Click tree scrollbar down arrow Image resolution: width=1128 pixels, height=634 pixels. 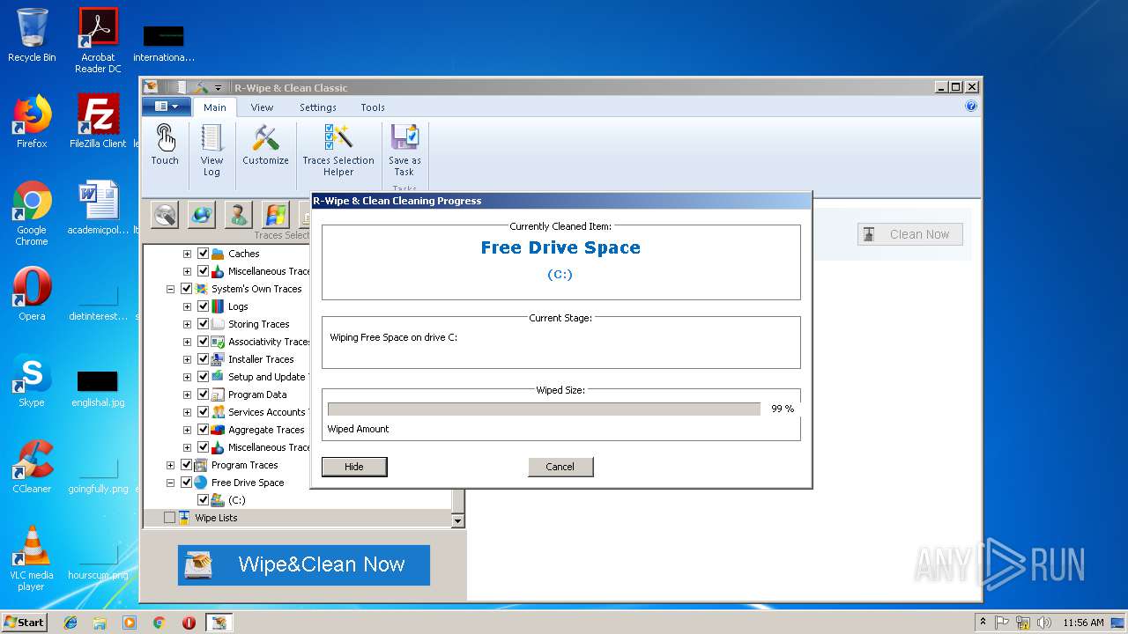point(457,520)
